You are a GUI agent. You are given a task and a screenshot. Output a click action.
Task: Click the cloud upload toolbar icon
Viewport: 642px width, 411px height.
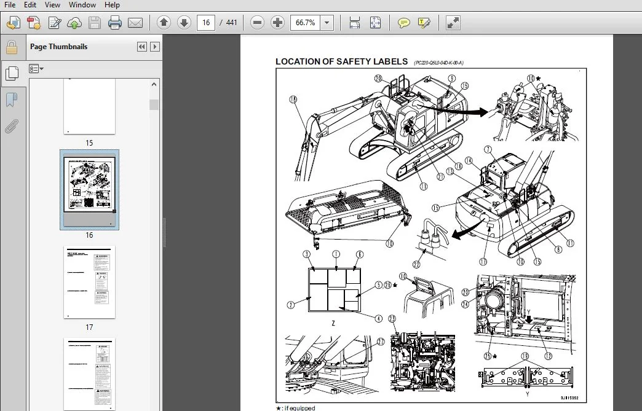click(74, 23)
